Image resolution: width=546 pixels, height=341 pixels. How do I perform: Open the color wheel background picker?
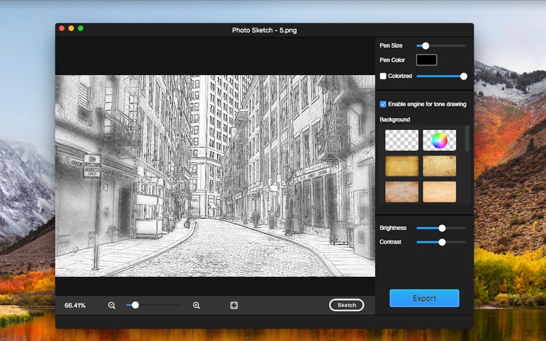coord(439,140)
